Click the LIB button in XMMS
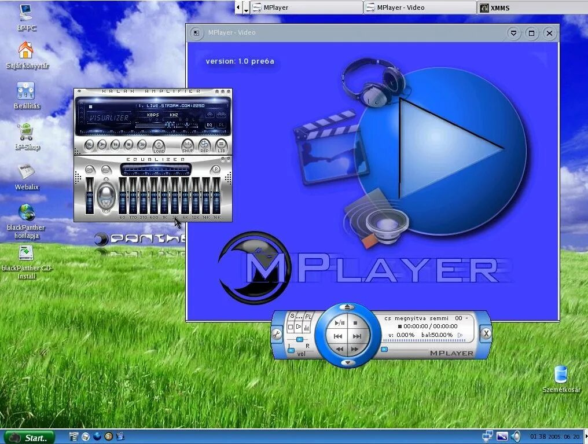The width and height of the screenshot is (588, 444). (221, 145)
